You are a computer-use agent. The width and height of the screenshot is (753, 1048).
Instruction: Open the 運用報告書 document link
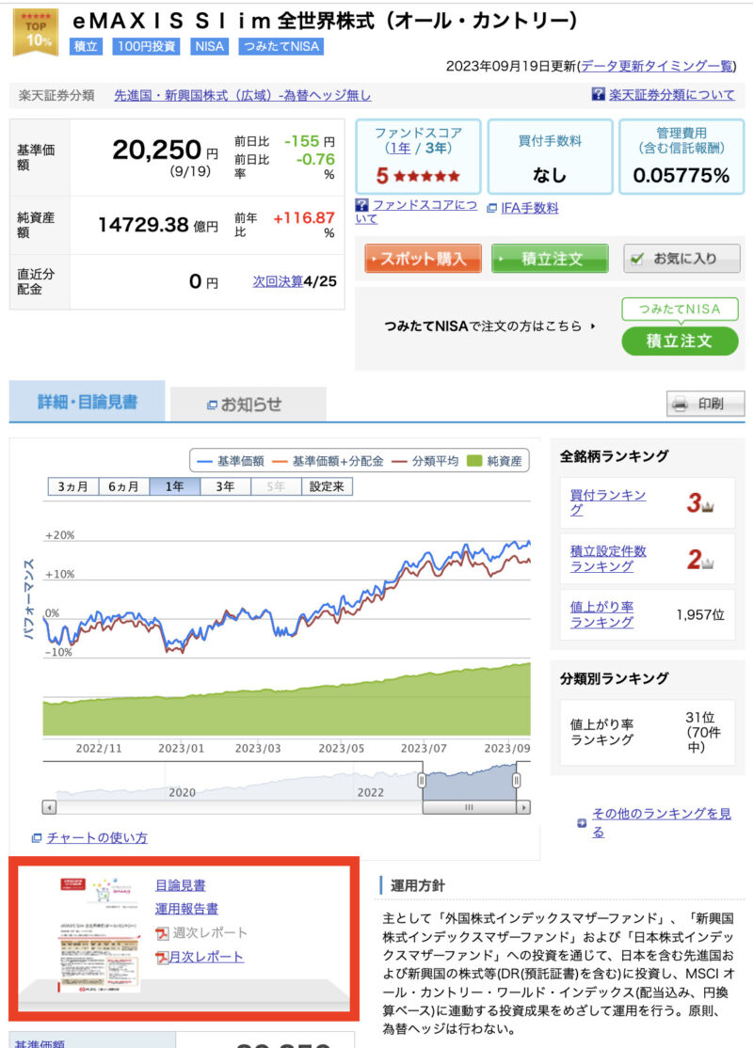point(186,909)
